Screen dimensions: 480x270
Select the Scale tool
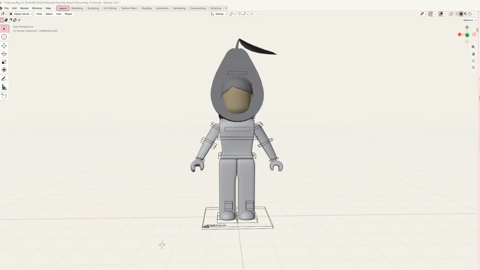[x=4, y=62]
